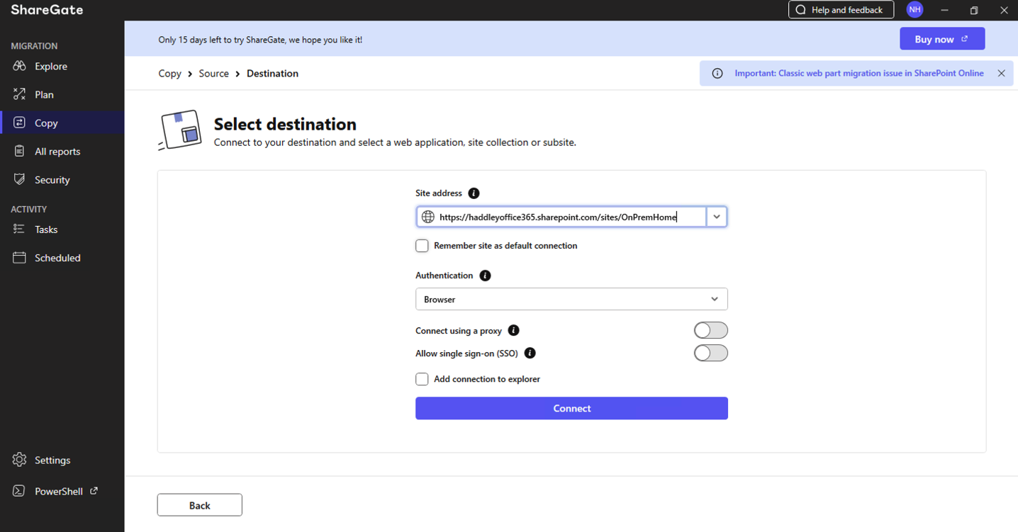Toggle Connect using a proxy switch
Viewport: 1018px width, 532px height.
coord(711,330)
